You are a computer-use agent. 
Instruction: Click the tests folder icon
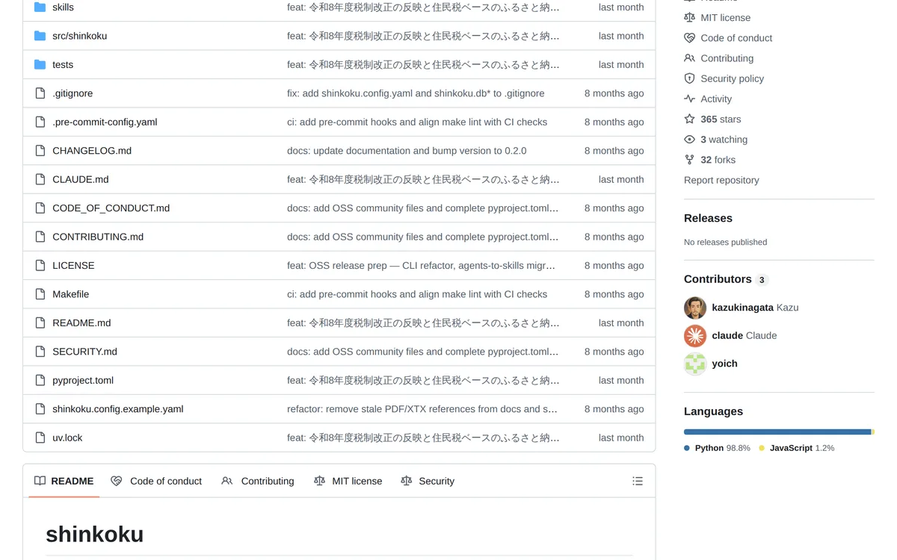coord(40,65)
